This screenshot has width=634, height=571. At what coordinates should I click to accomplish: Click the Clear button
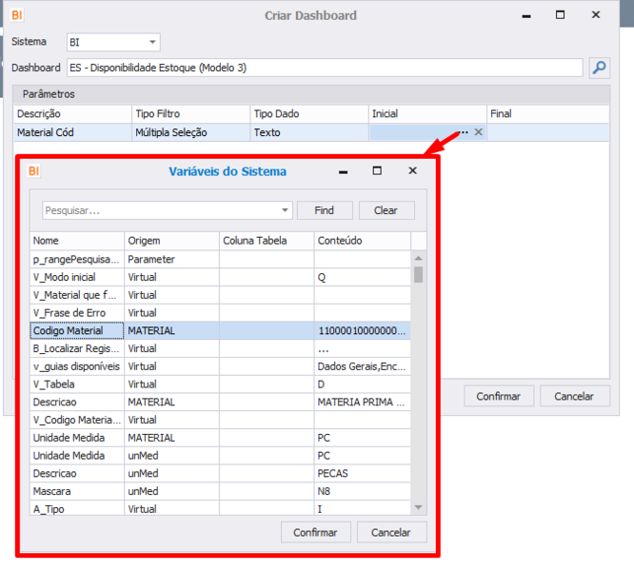click(386, 210)
